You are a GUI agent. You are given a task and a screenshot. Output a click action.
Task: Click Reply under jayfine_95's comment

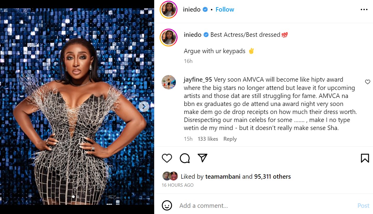point(230,139)
